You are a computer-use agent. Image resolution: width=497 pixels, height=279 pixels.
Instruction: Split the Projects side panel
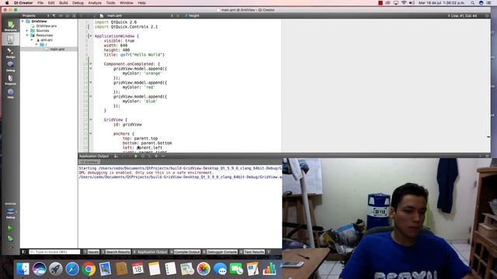point(68,15)
